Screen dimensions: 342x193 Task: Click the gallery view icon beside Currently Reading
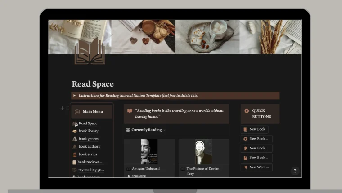click(128, 130)
